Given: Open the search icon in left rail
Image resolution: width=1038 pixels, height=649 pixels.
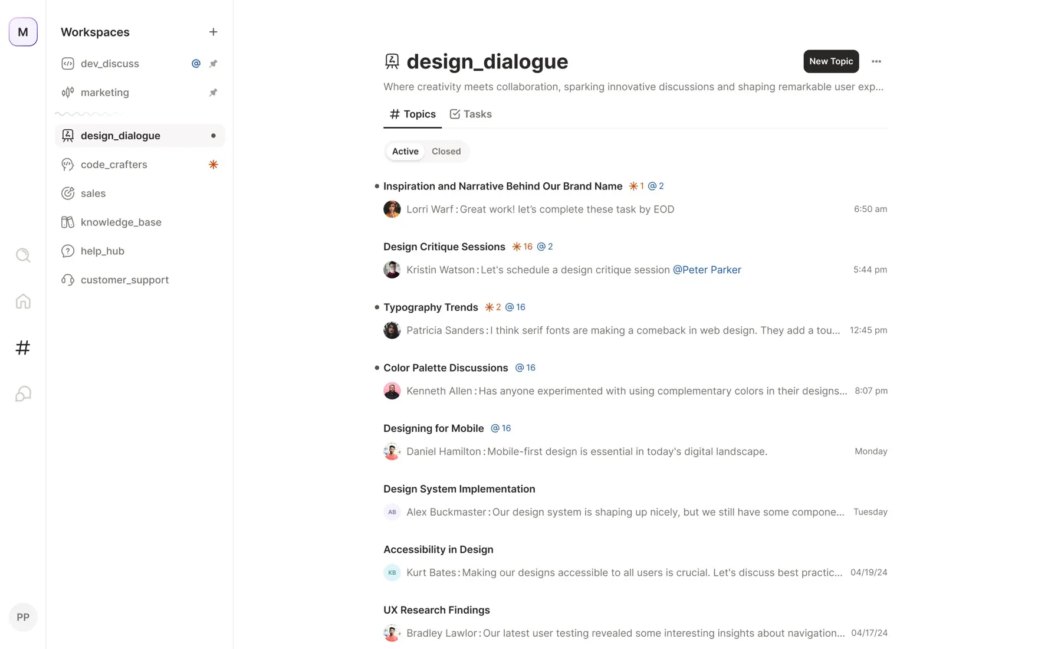Looking at the screenshot, I should pos(23,255).
